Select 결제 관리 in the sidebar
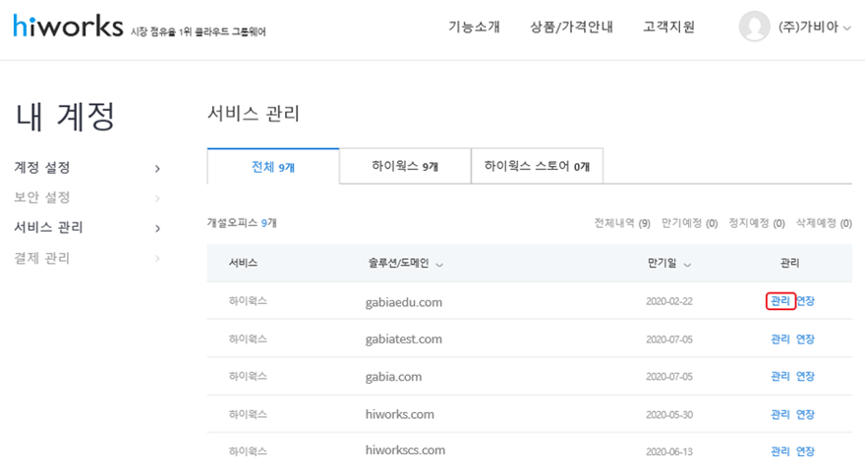The height and width of the screenshot is (469, 865). (42, 259)
